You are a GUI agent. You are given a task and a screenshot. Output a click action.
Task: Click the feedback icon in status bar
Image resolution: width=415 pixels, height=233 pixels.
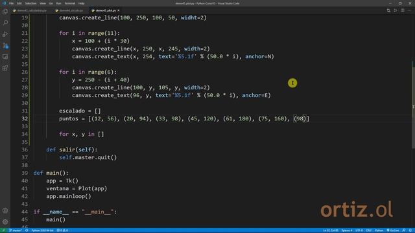pos(404,230)
